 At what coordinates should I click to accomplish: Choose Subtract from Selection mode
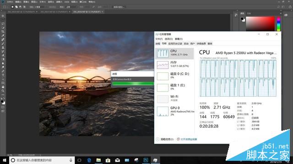[x=20, y=7]
